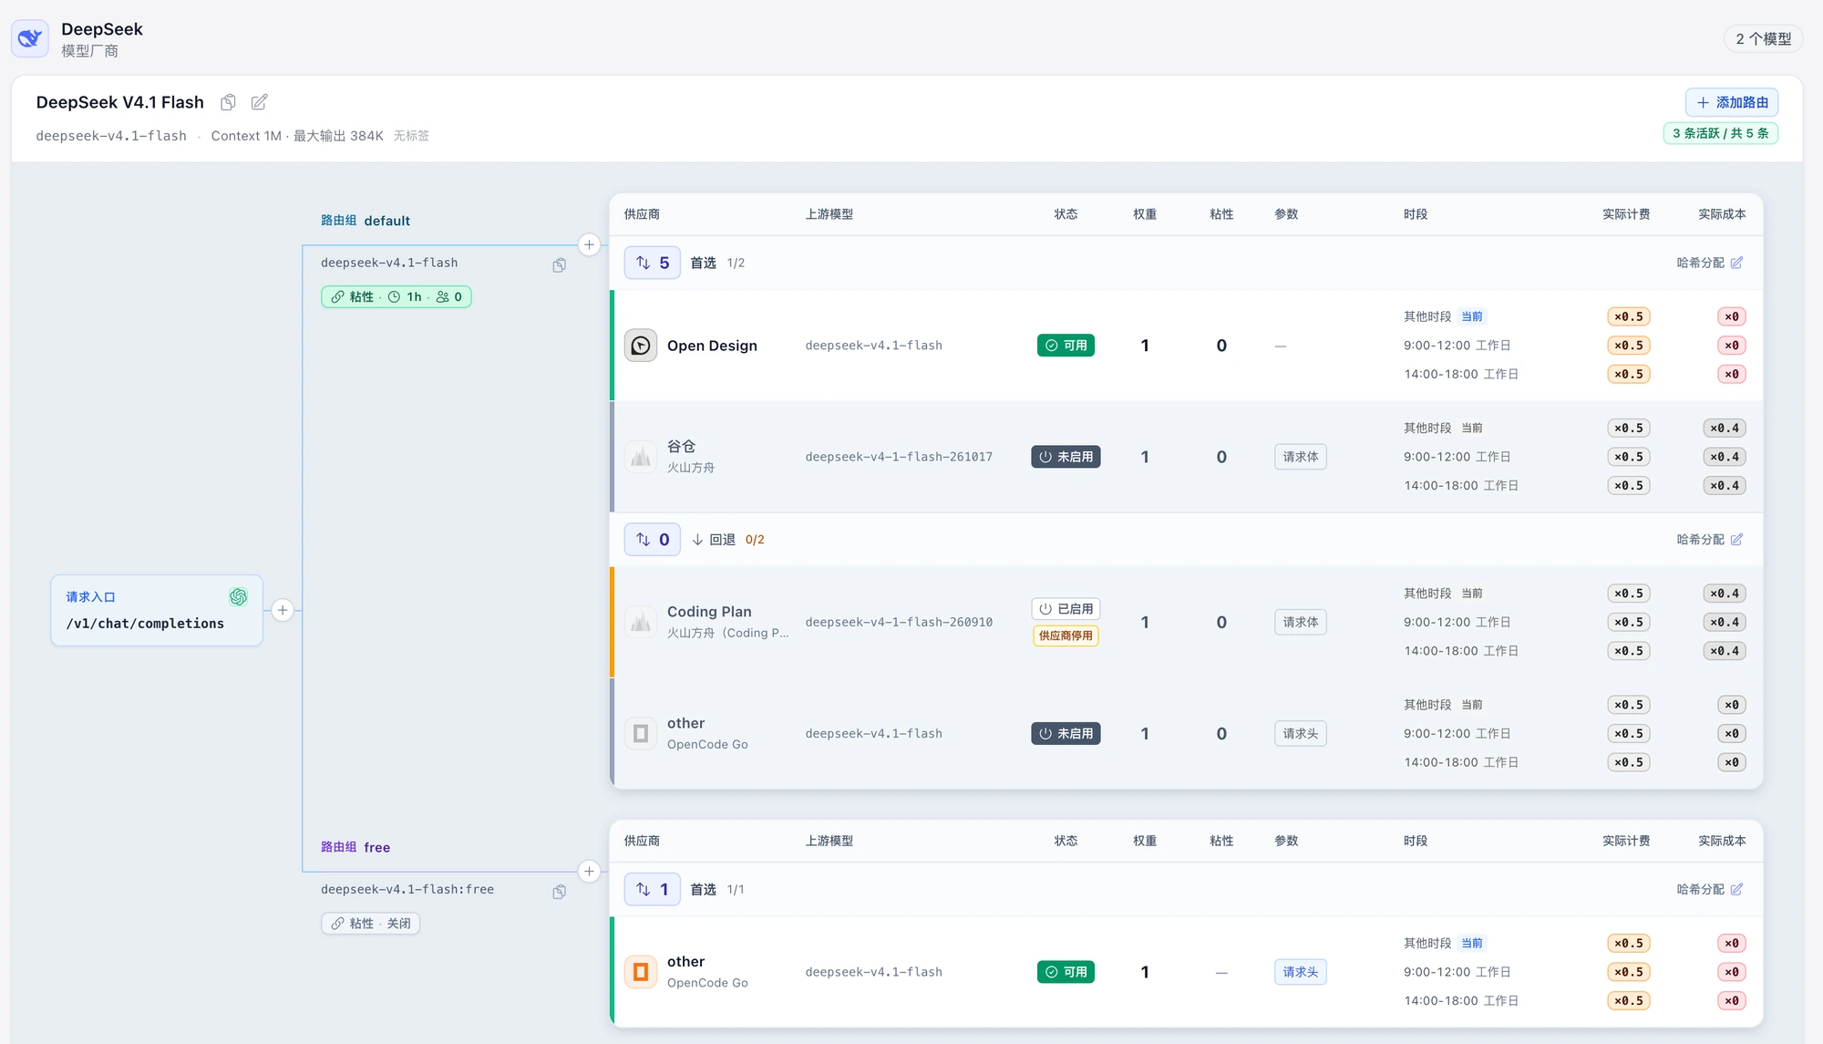Toggle 已启用 status for Coding Plan provider
This screenshot has height=1044, width=1823.
tap(1066, 608)
